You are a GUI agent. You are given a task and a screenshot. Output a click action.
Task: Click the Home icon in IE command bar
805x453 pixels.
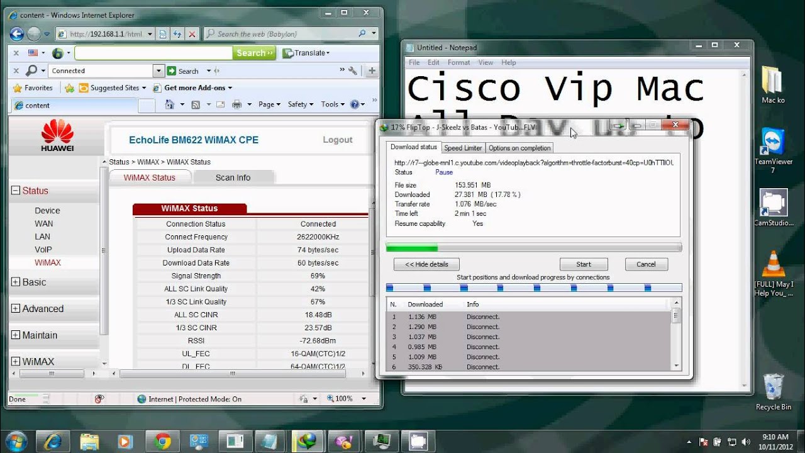coord(170,104)
